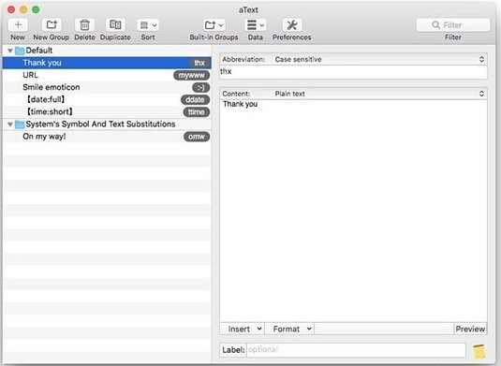Collapse the Default group

(10, 51)
